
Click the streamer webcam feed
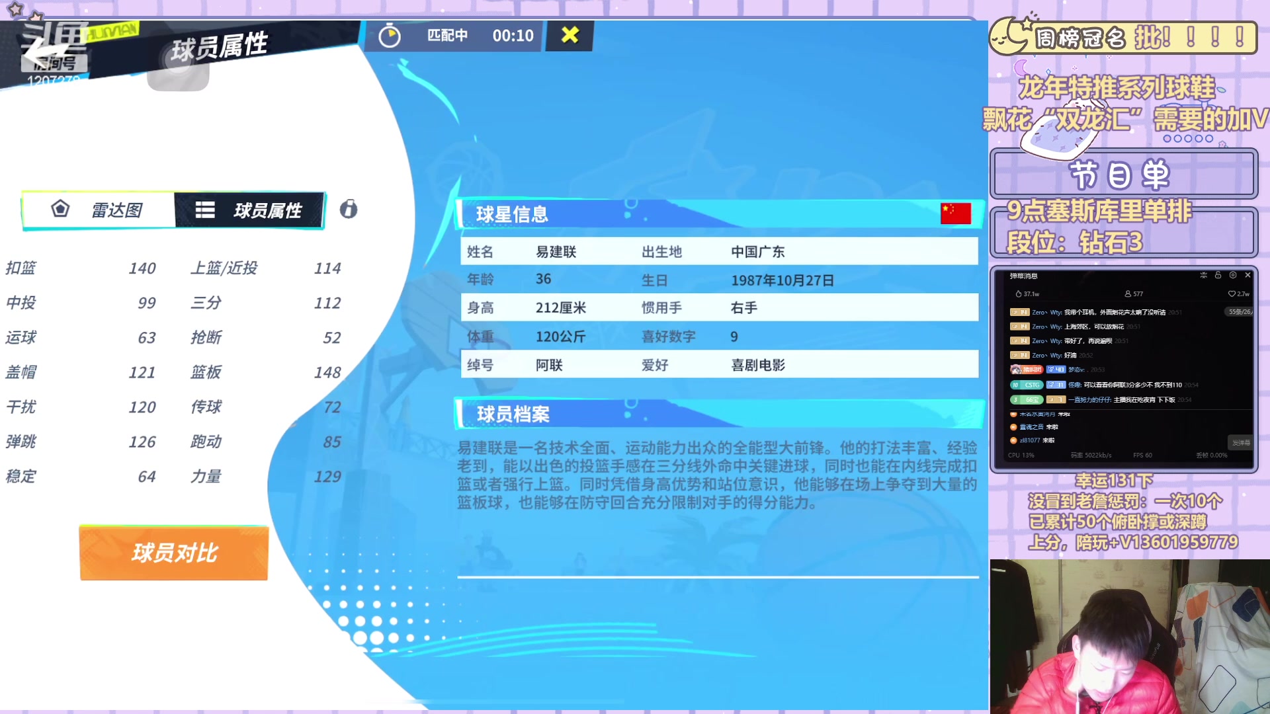(x=1130, y=637)
